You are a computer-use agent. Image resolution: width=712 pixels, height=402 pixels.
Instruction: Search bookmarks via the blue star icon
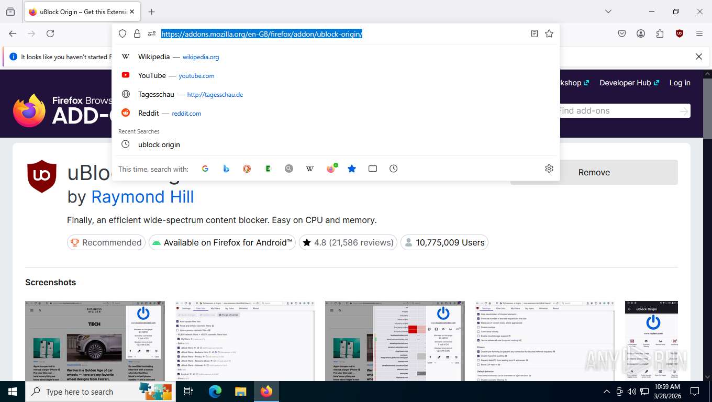click(x=352, y=169)
